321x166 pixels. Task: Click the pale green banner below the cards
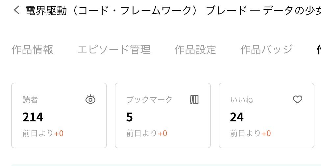tap(166, 165)
